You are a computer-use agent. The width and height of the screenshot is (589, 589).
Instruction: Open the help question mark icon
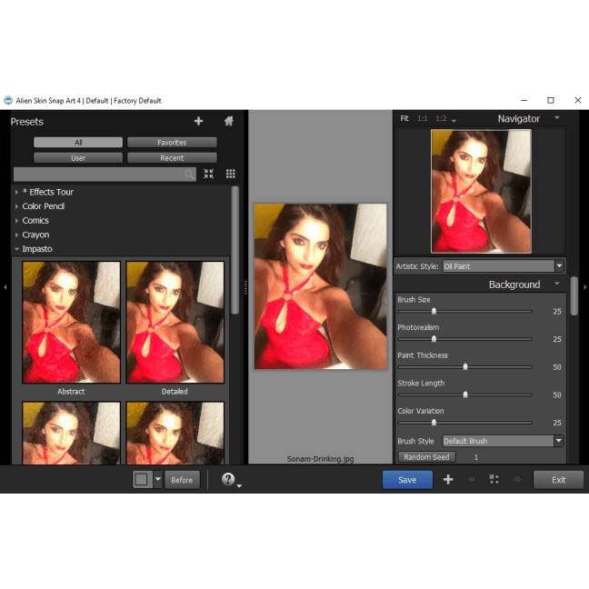tap(228, 479)
